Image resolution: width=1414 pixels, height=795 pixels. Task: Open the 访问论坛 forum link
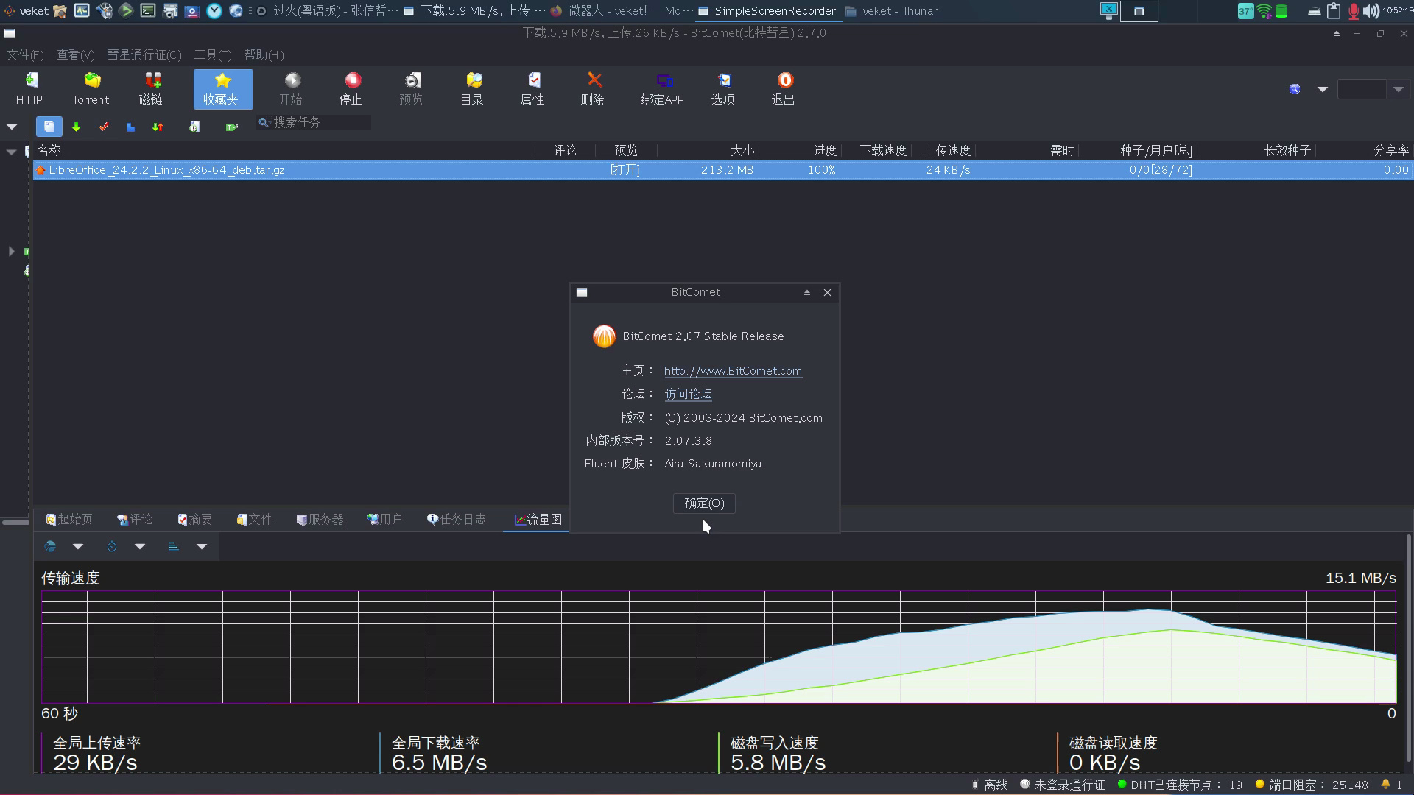(688, 395)
